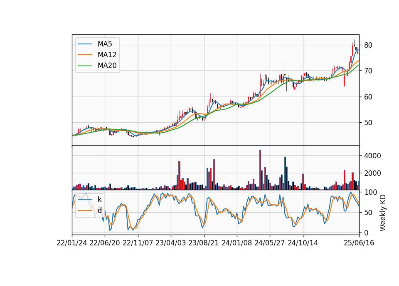
Task: Click the 22/11/07 date tick label
Action: (138, 243)
